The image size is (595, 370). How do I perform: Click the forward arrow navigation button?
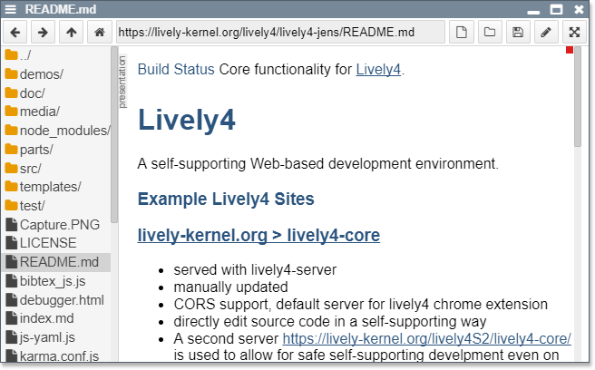click(43, 32)
